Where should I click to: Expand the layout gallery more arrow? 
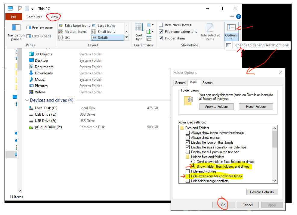tap(127, 38)
